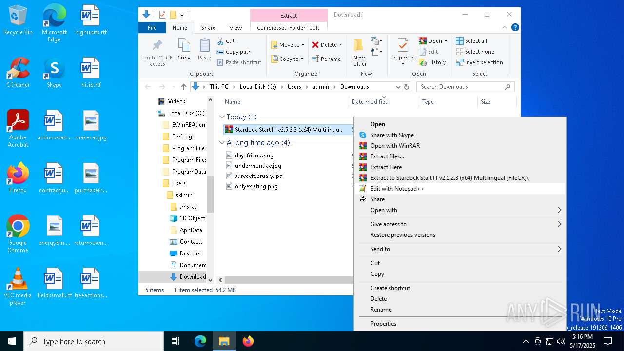
Task: Choose Extract Here from context menu
Action: click(x=460, y=167)
